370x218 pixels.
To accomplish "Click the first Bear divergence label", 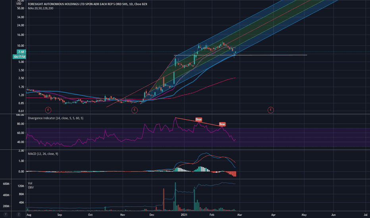I will (x=198, y=119).
